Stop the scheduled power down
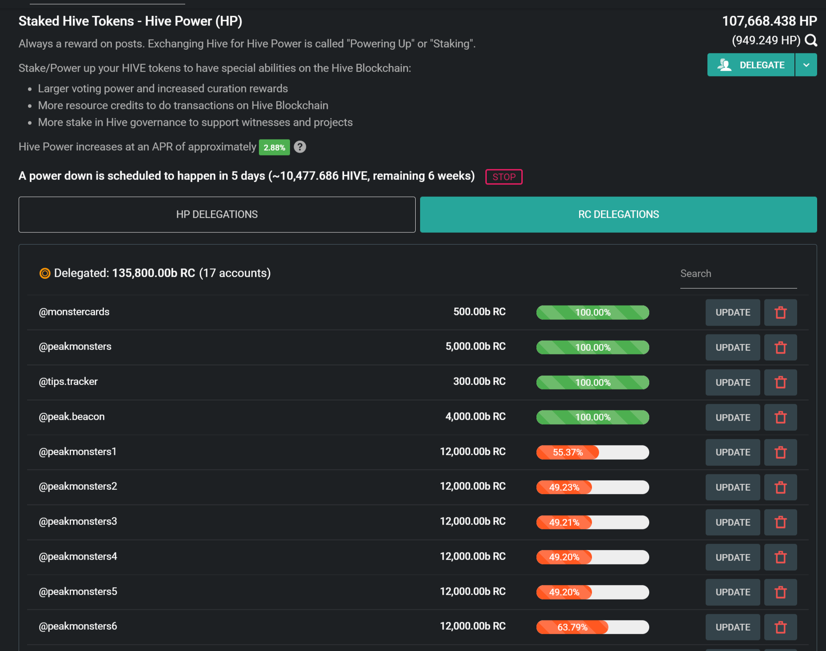826x651 pixels. pos(504,177)
